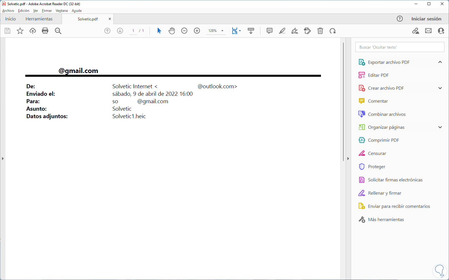Click the attachment name Solvetic1.heic
449x280 pixels.
click(129, 116)
